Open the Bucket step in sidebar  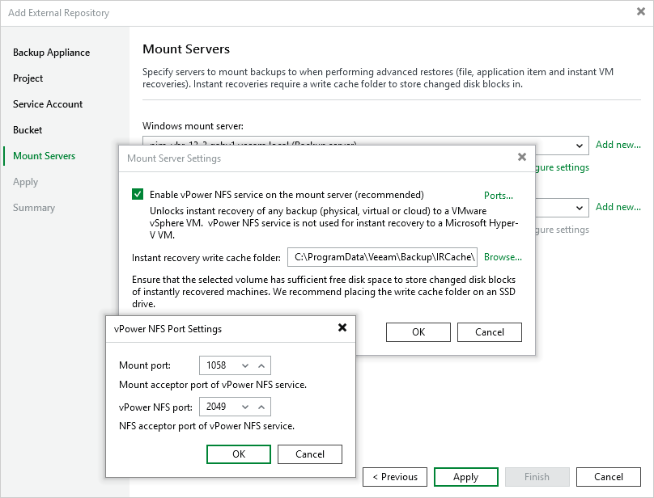[x=28, y=130]
